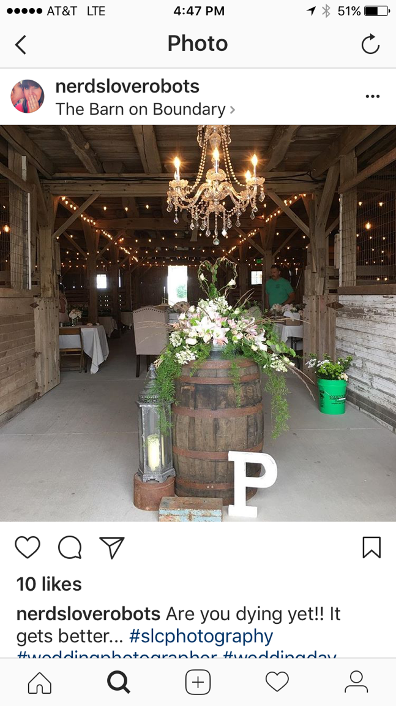The height and width of the screenshot is (706, 396).
Task: Share post via paper plane icon
Action: pos(112,547)
